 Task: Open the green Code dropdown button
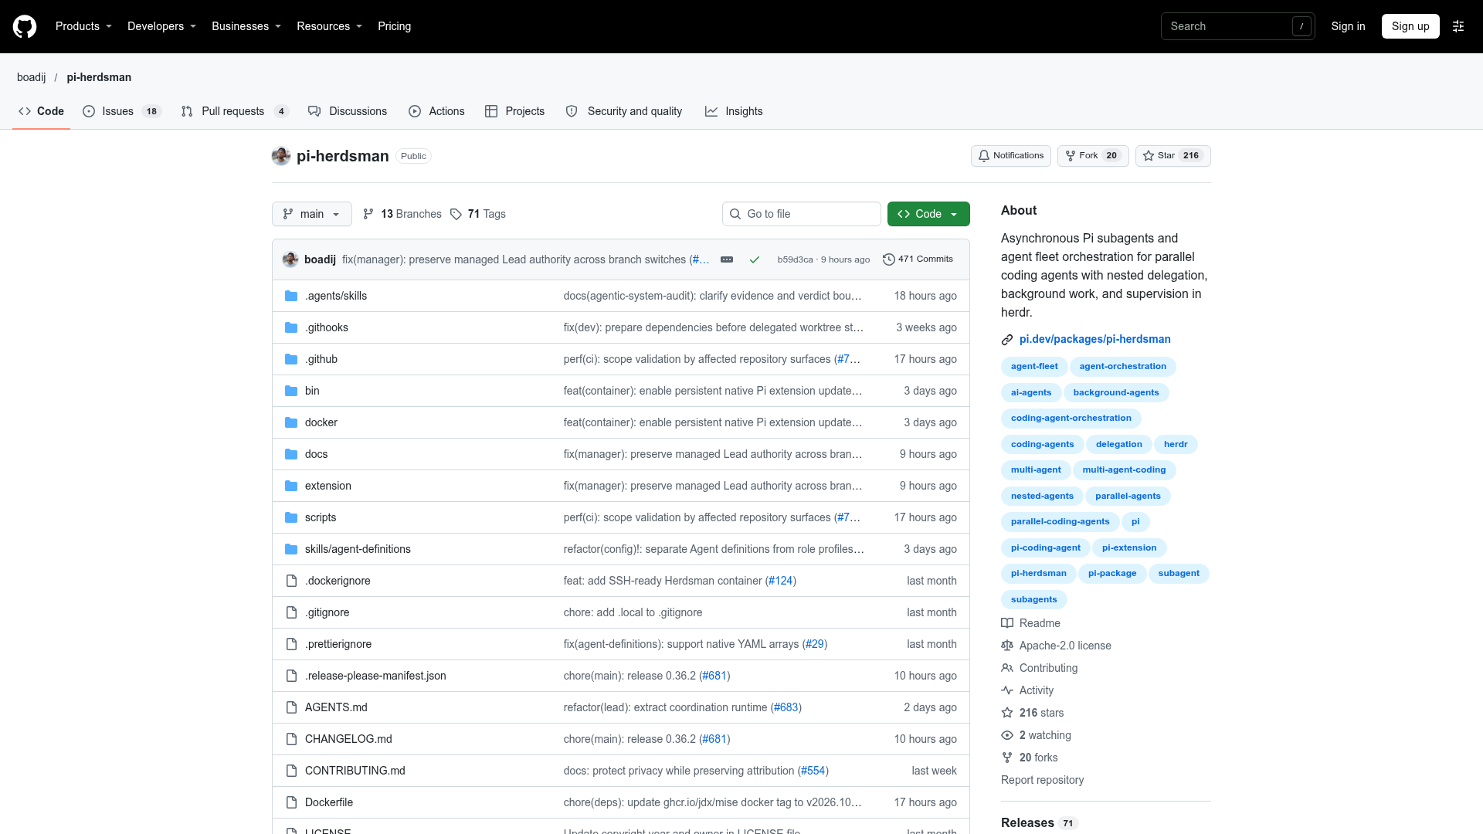click(x=928, y=214)
